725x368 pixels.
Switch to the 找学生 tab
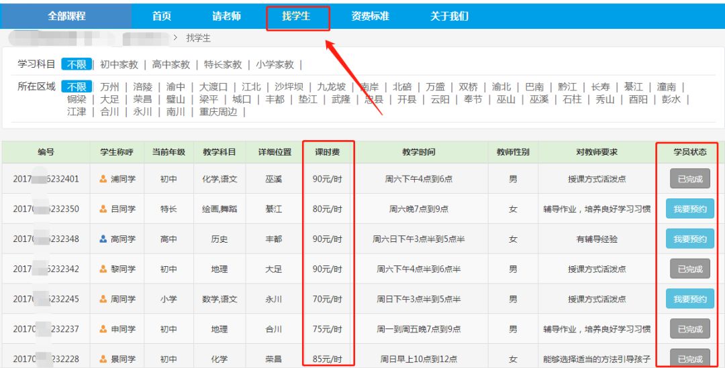pyautogui.click(x=296, y=16)
